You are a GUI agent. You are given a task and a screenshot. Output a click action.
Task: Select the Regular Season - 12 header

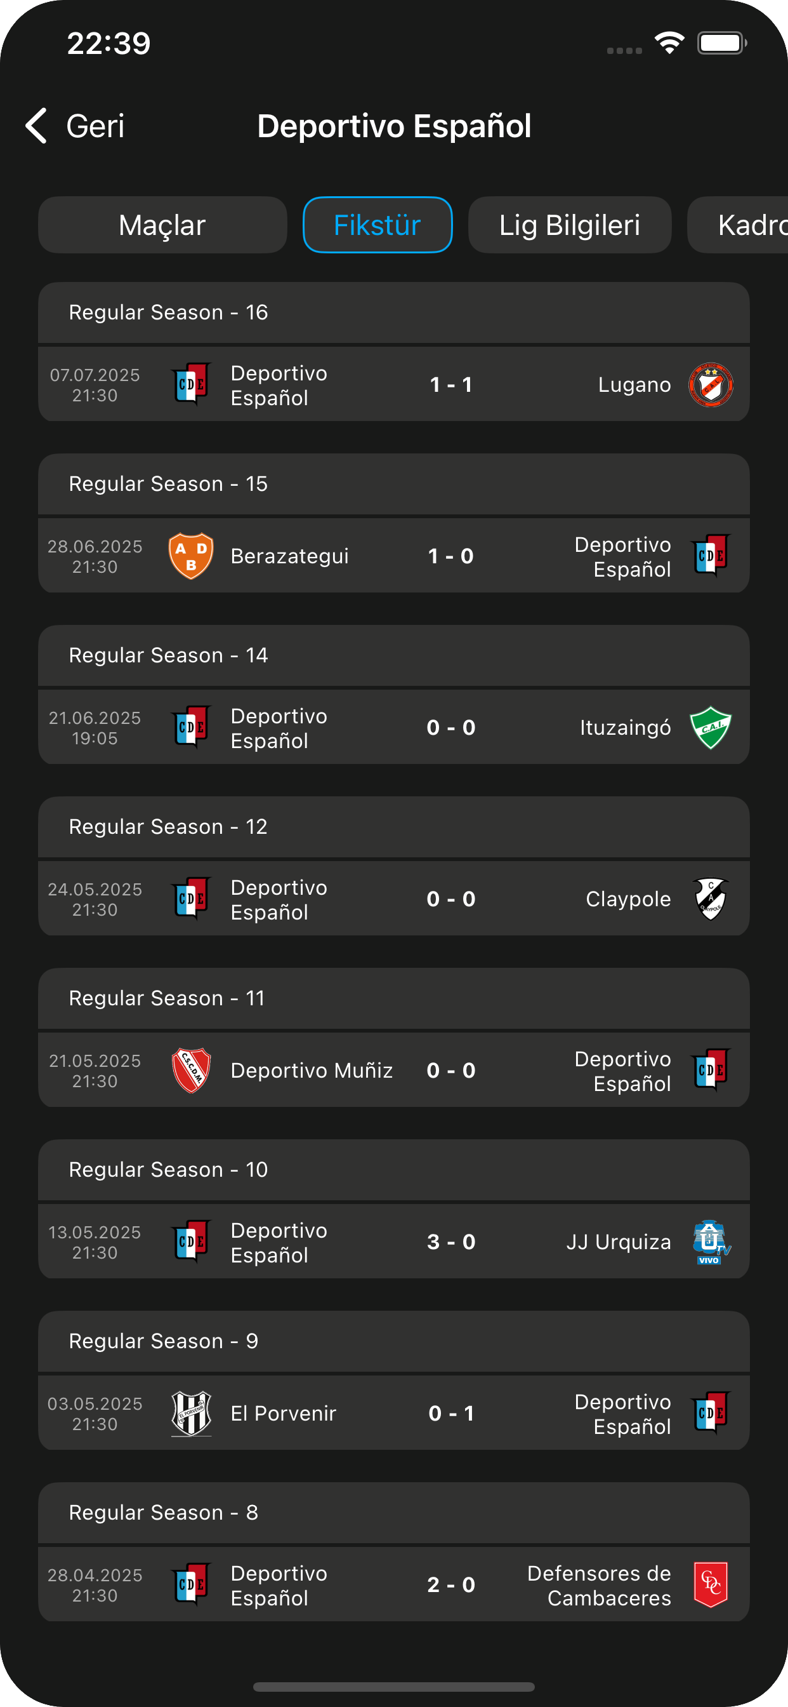coord(393,827)
